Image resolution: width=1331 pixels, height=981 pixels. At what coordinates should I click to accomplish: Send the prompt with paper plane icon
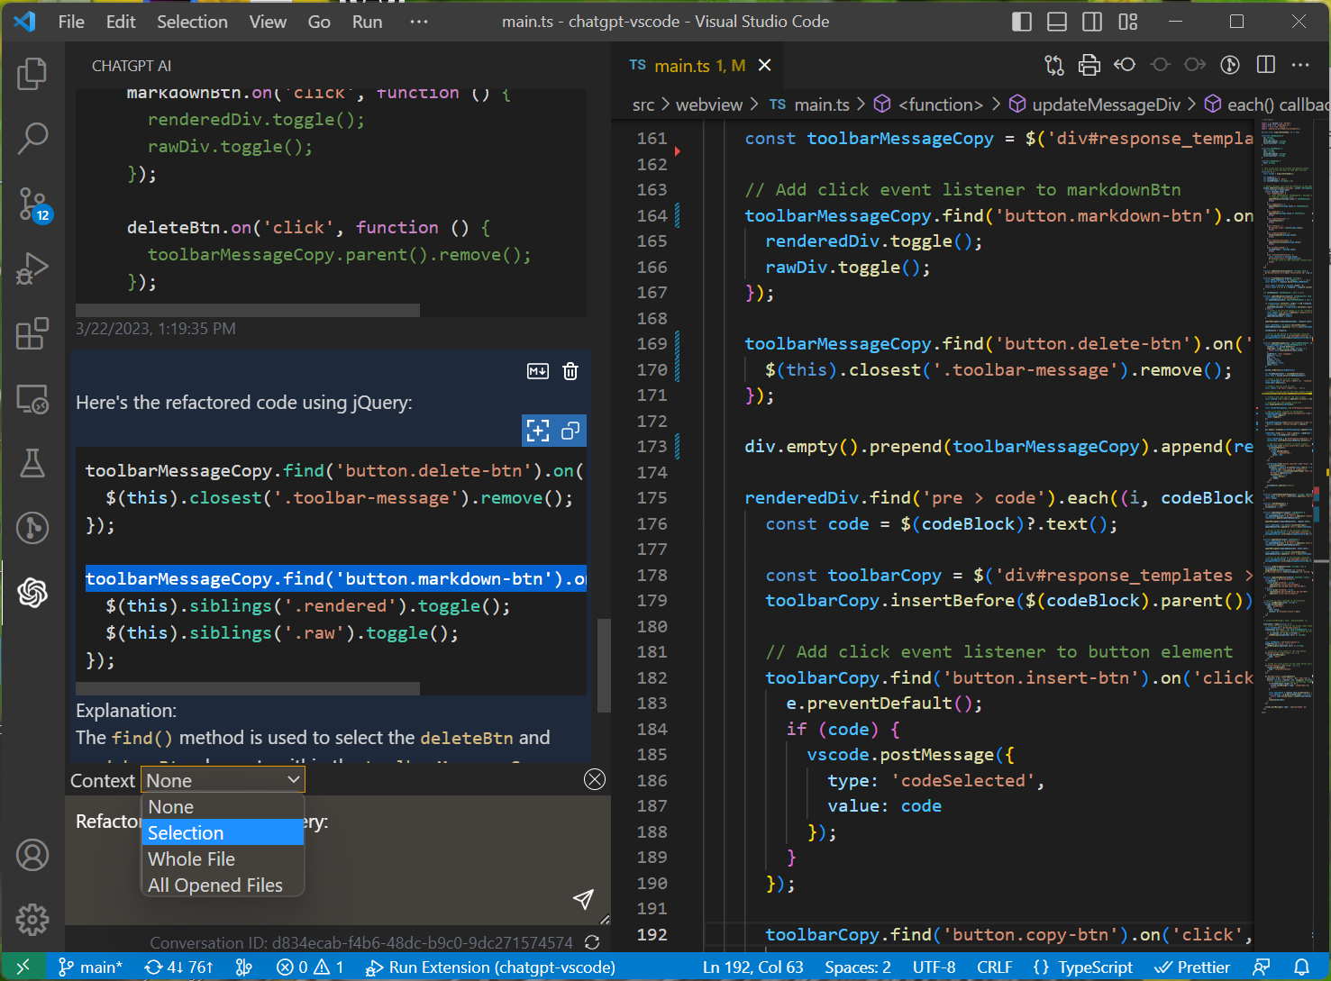(583, 899)
